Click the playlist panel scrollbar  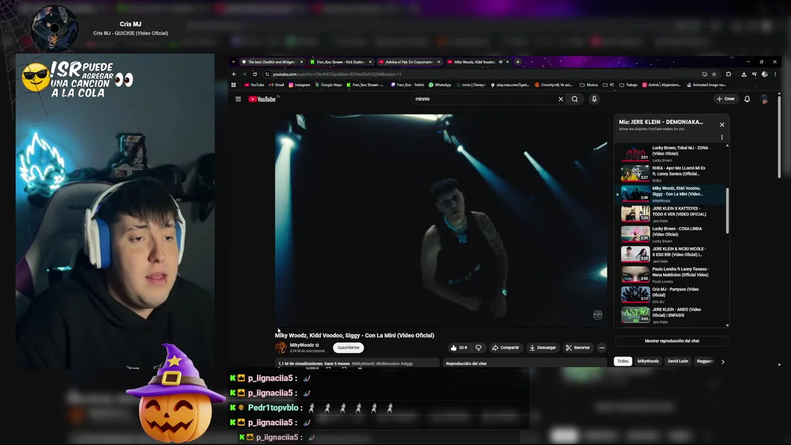pos(727,211)
